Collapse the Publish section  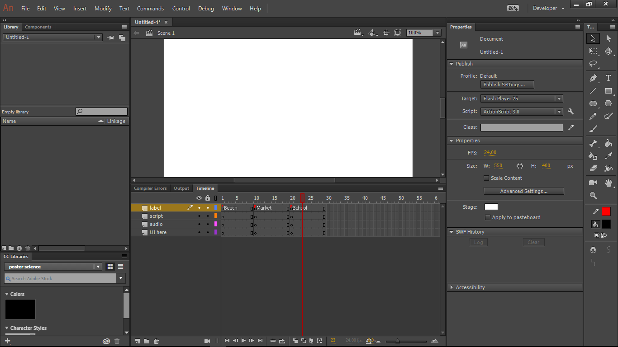451,64
